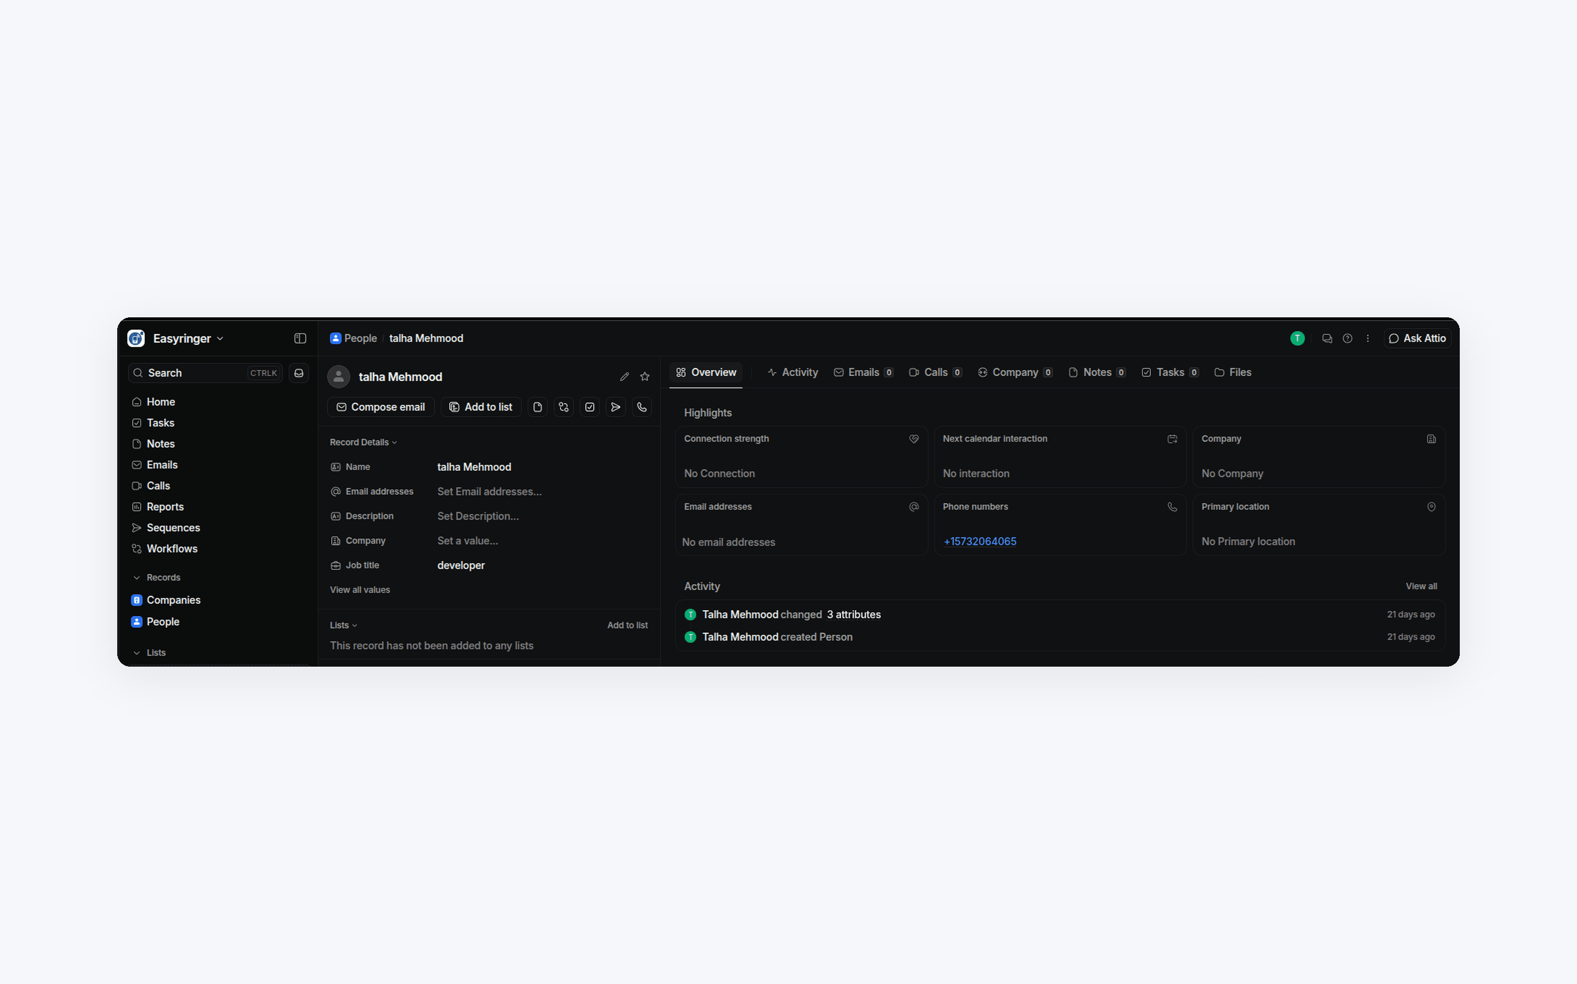
Task: Toggle the sidebar collapse icon
Action: [x=300, y=339]
